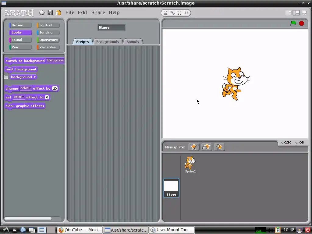Select the Shrink sprite tool
312x234 pixels.
pyautogui.click(x=186, y=13)
